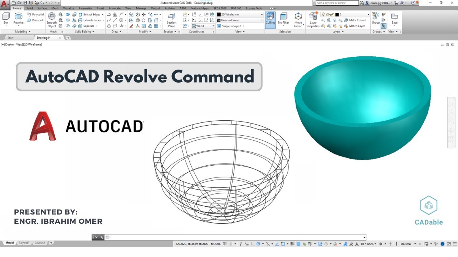Click the 2D Wireframe viewport label
Viewport: 458px width, 257px height.
(x=33, y=45)
